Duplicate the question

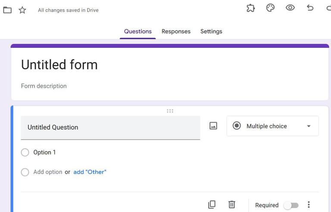(212, 205)
